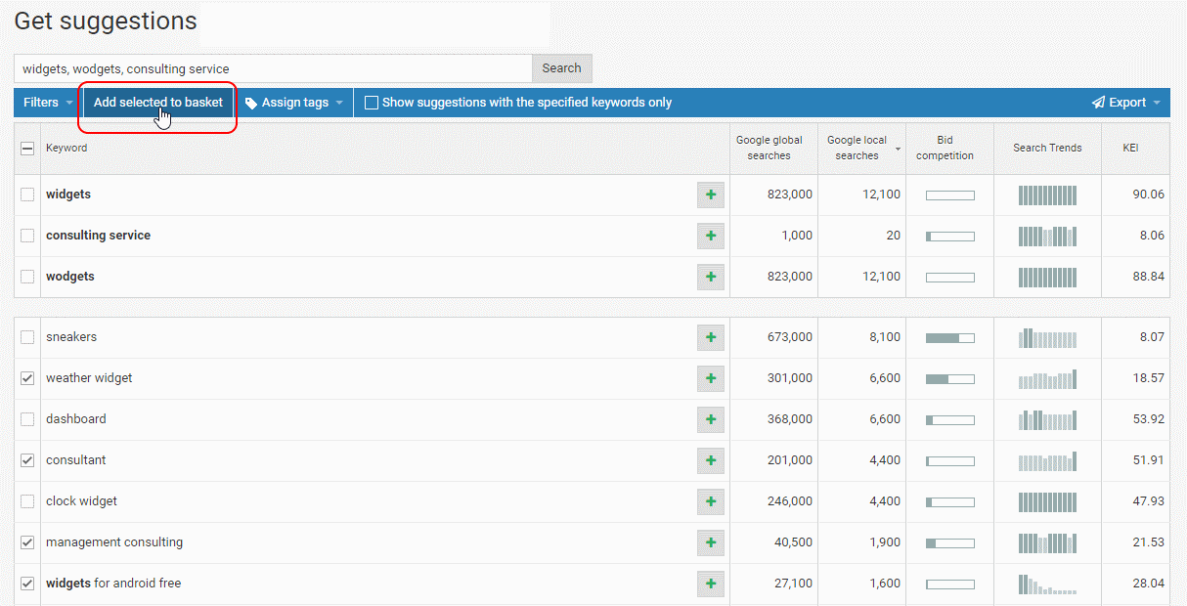Toggle the select-all checkbox in table header
Image resolution: width=1187 pixels, height=606 pixels.
pyautogui.click(x=27, y=149)
